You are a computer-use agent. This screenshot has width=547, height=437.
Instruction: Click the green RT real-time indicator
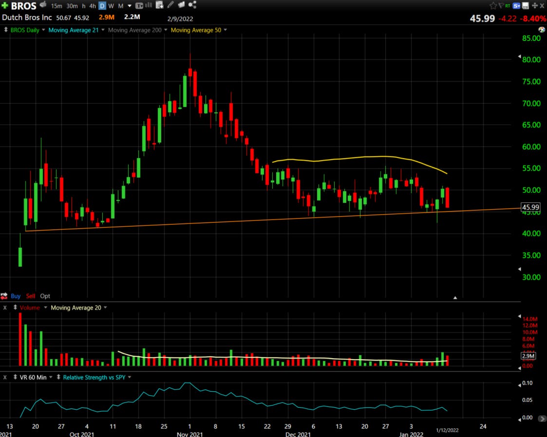point(508,6)
